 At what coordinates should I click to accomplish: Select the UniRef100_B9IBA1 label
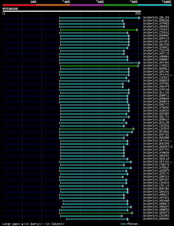pos(156,132)
